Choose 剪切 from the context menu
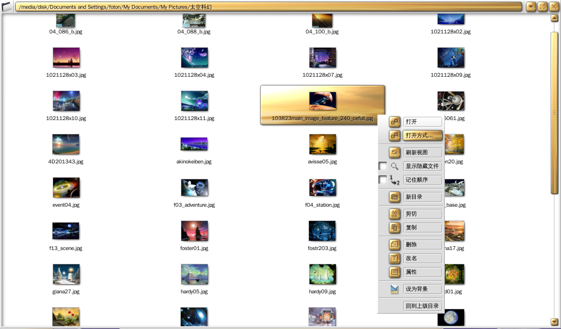561x329 pixels. (422, 214)
